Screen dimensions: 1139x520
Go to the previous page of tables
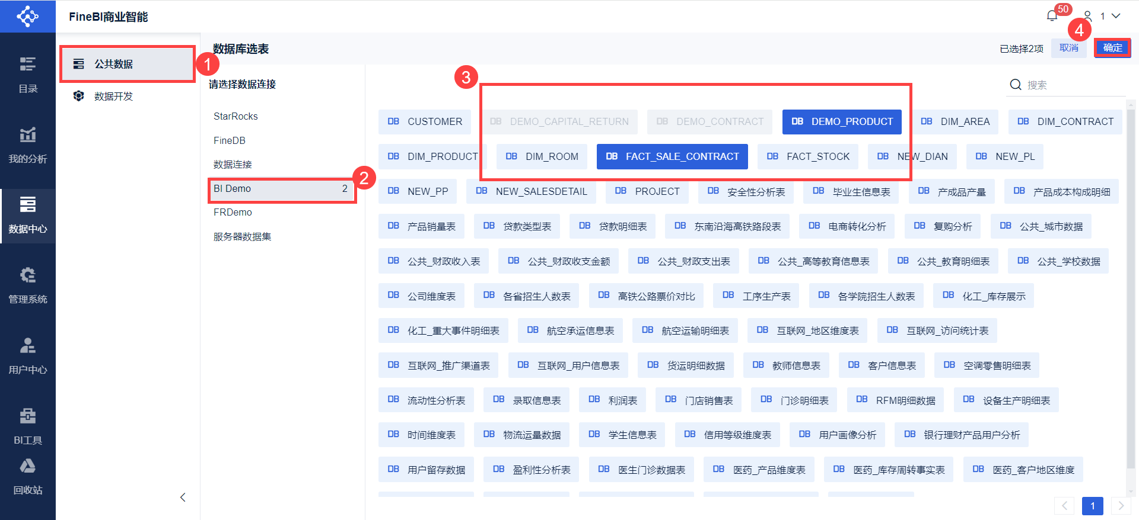click(x=1064, y=506)
